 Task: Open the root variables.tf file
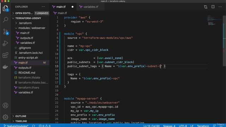(26, 92)
